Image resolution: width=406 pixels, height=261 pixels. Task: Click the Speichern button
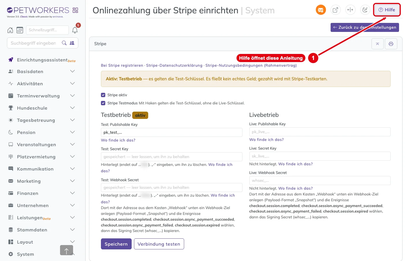coord(116,244)
